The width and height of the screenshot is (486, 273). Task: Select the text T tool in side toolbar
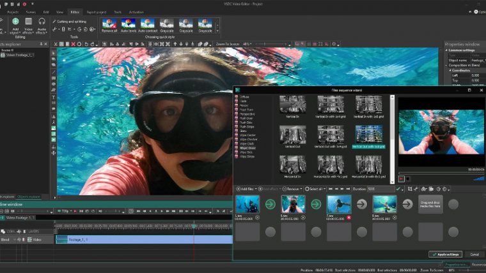coord(53,97)
